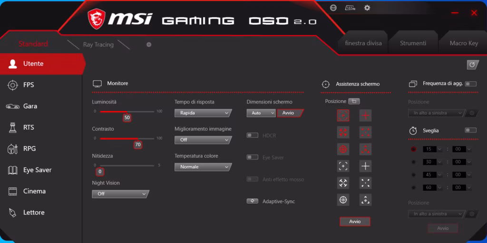Switch to the Cinema mode
This screenshot has width=487, height=243.
click(x=41, y=191)
